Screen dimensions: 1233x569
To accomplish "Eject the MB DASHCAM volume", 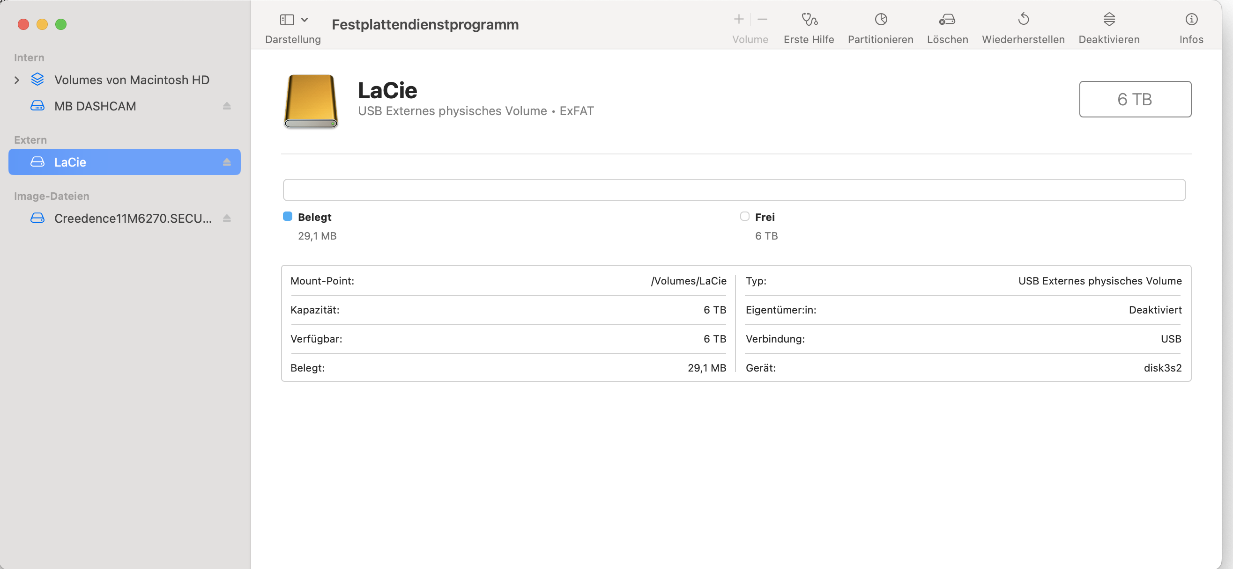I will point(227,106).
